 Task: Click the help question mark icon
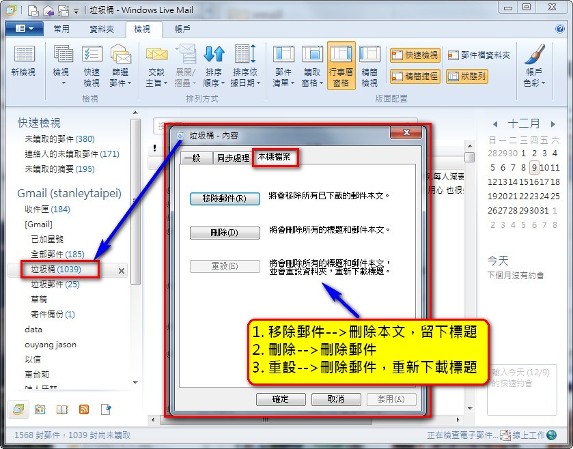(559, 29)
